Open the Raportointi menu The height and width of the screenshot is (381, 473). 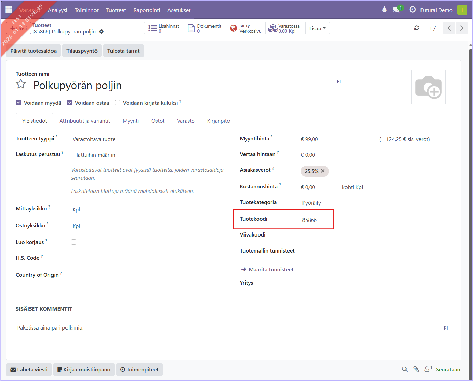click(147, 10)
